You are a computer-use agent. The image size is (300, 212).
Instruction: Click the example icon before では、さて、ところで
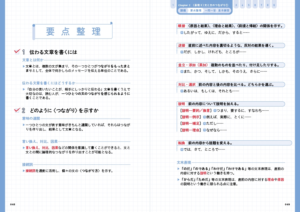[182, 149]
